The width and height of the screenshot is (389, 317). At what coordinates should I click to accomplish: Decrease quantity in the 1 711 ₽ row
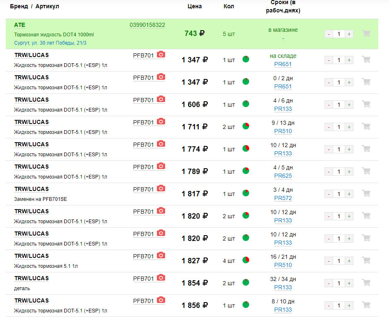329,127
